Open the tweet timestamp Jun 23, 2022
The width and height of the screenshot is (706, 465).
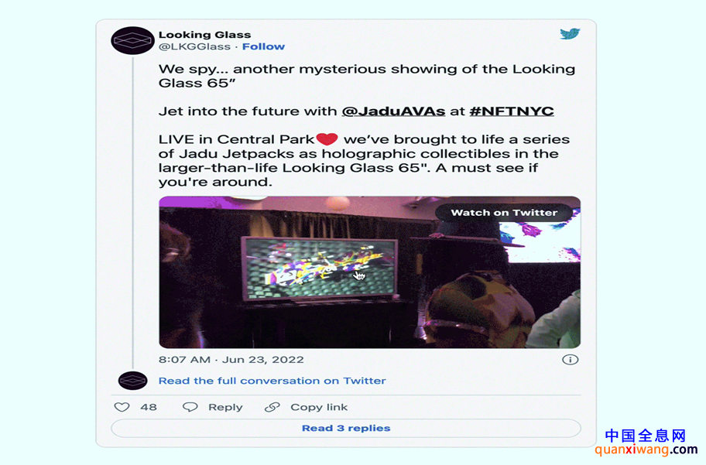point(231,360)
